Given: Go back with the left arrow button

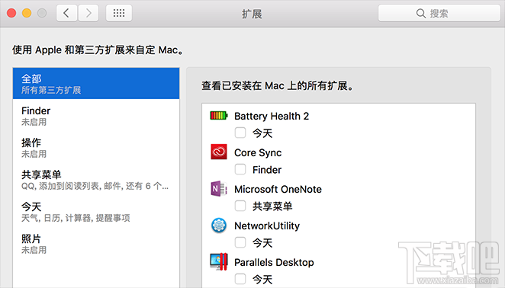Looking at the screenshot, I should pyautogui.click(x=66, y=13).
